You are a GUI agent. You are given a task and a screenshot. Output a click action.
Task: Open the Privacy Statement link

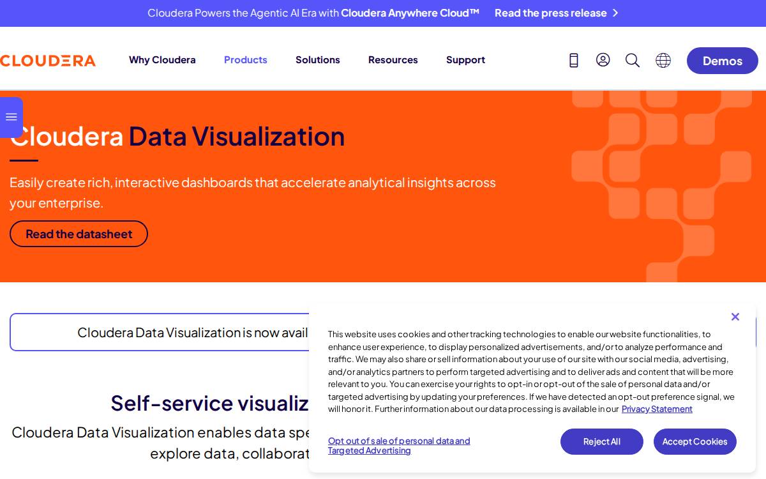tap(657, 409)
